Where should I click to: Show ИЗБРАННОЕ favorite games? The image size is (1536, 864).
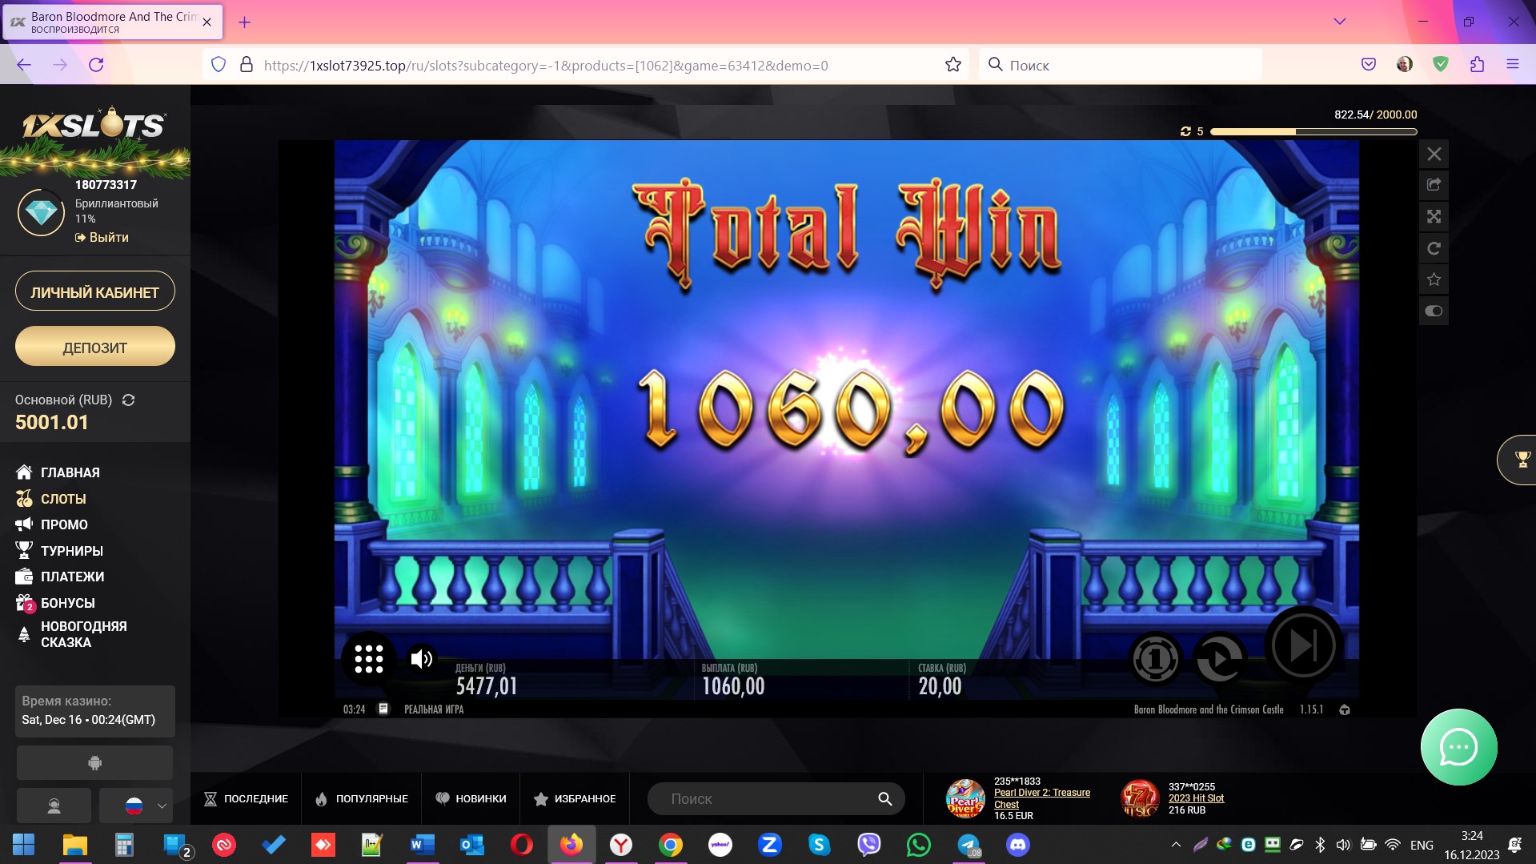pyautogui.click(x=575, y=798)
